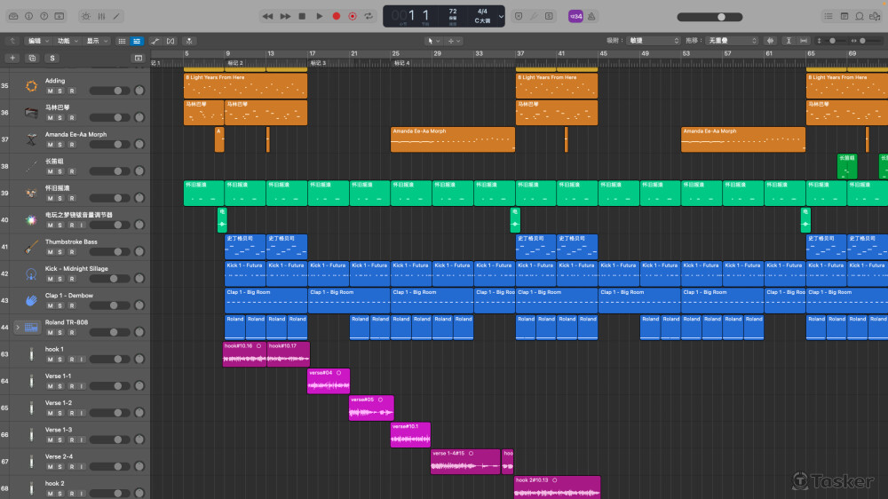This screenshot has height=499, width=888.
Task: Click the Rewind transport button
Action: coord(267,16)
